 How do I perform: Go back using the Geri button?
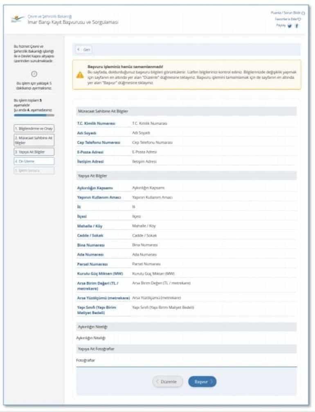(x=84, y=50)
